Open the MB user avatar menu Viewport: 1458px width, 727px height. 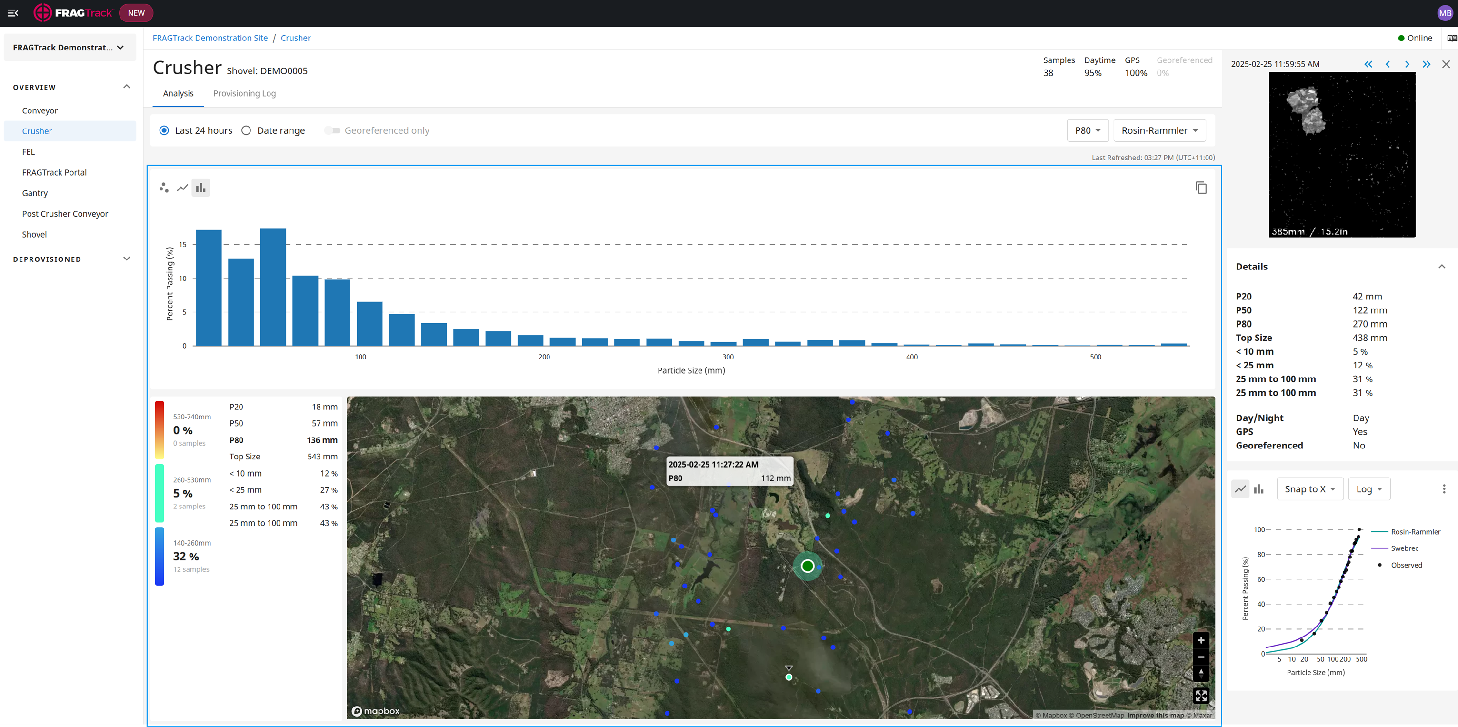coord(1444,13)
